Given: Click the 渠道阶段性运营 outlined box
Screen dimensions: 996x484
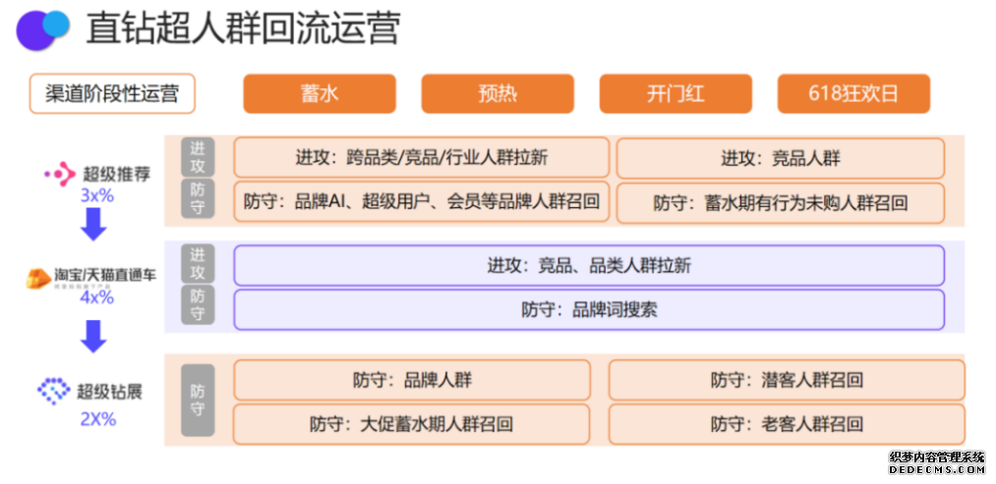Looking at the screenshot, I should tap(112, 94).
